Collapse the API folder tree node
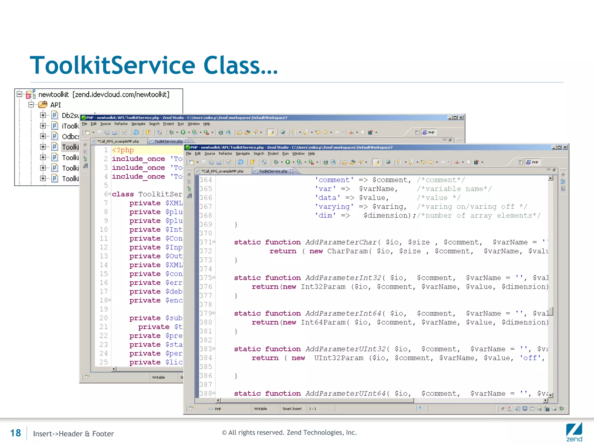This screenshot has height=445, width=594. coord(31,105)
